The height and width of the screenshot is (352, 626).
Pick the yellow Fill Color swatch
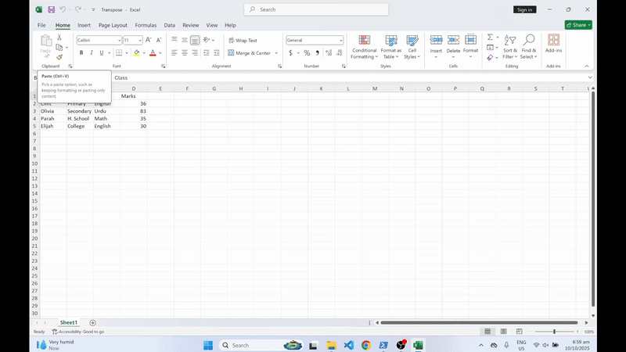point(137,52)
